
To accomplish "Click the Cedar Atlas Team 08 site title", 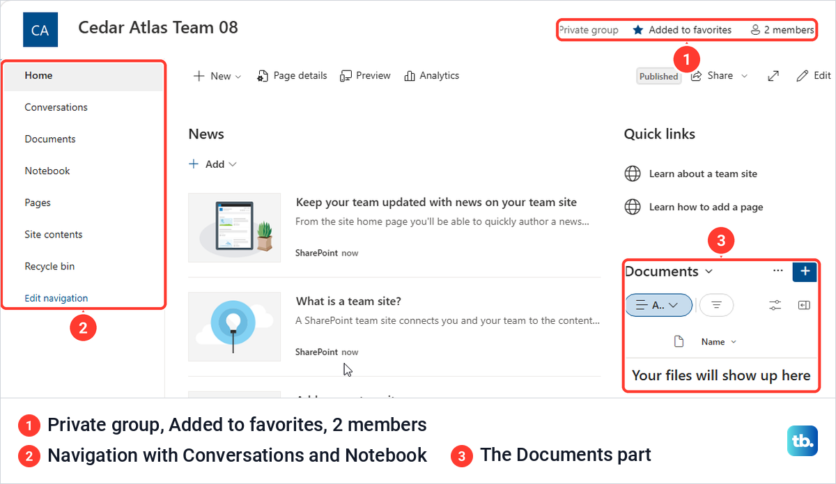I will 158,28.
